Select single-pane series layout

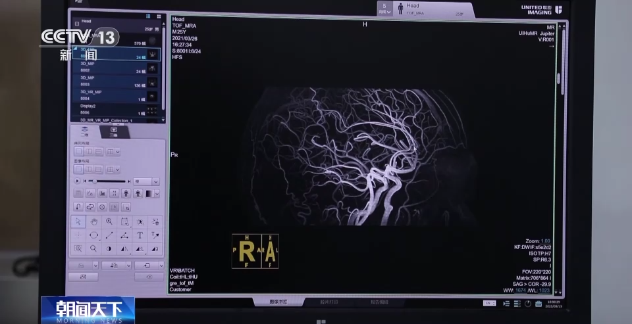[79, 152]
